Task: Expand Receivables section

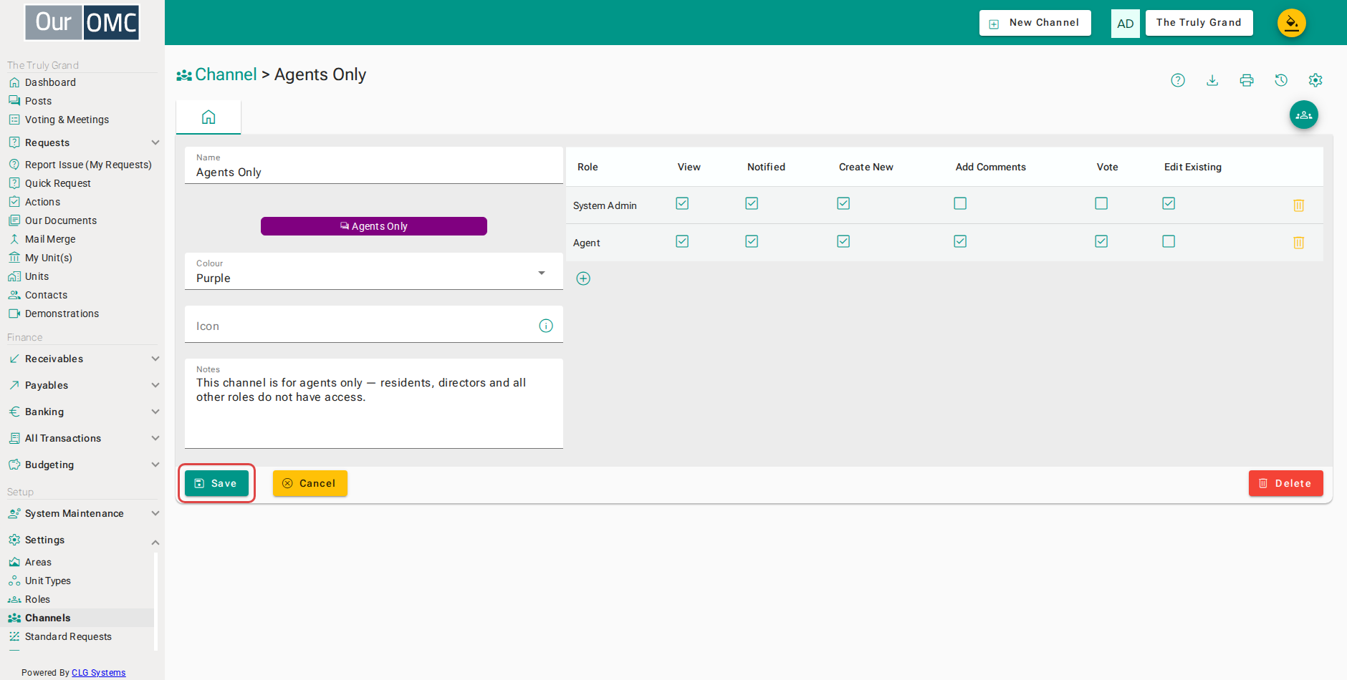Action: (82, 359)
